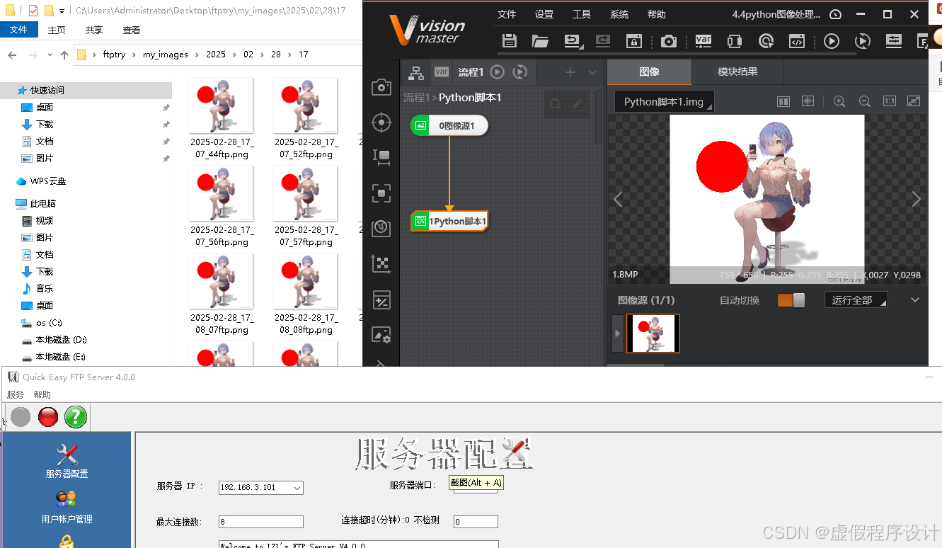Screen dimensions: 942x548
Task: Collapse the 图像源 panel chevron
Action: click(915, 300)
